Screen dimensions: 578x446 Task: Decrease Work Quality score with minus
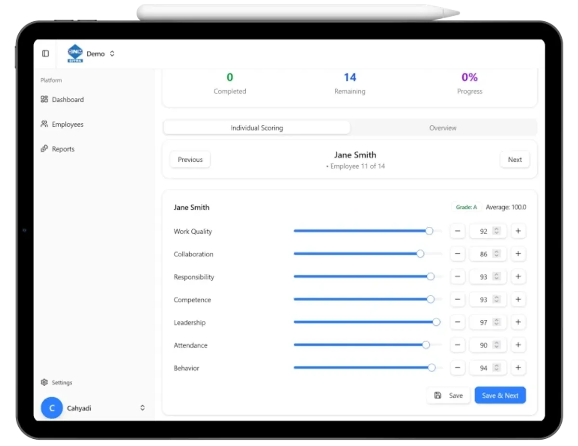coord(458,231)
